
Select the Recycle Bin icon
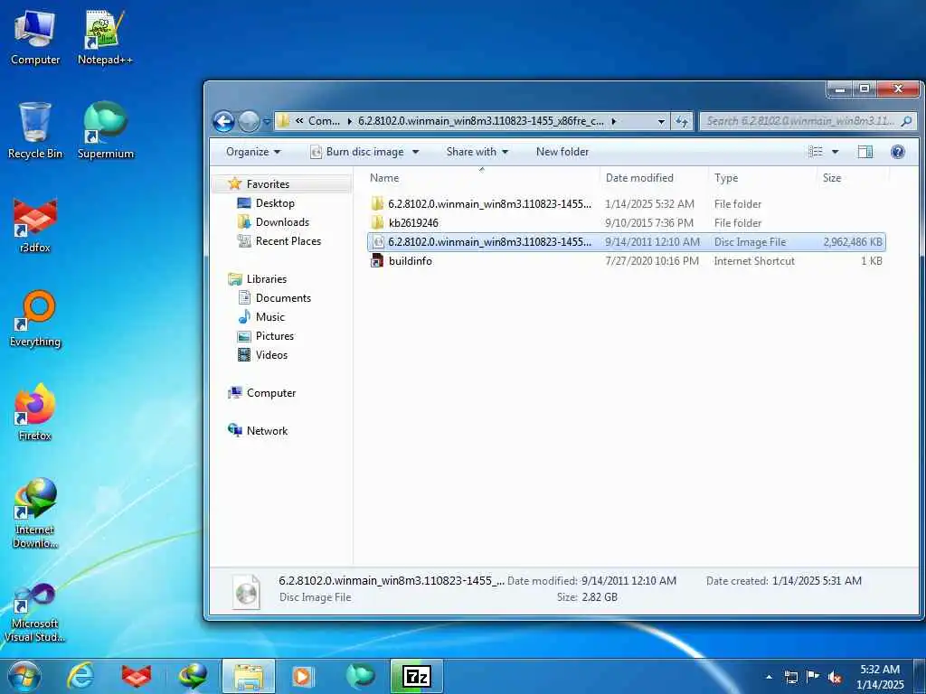pyautogui.click(x=35, y=130)
